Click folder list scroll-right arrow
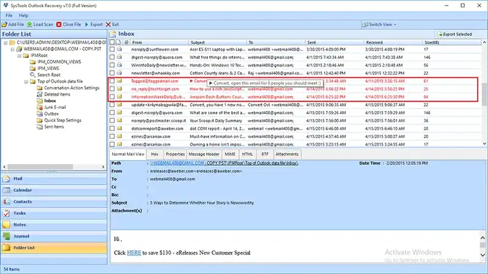 [x=103, y=167]
